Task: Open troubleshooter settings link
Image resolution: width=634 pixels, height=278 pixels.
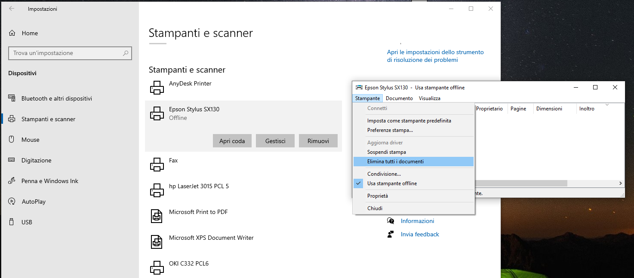Action: pos(435,56)
